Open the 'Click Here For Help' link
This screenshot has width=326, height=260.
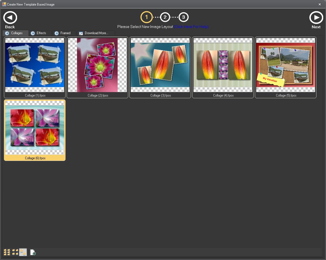(191, 27)
